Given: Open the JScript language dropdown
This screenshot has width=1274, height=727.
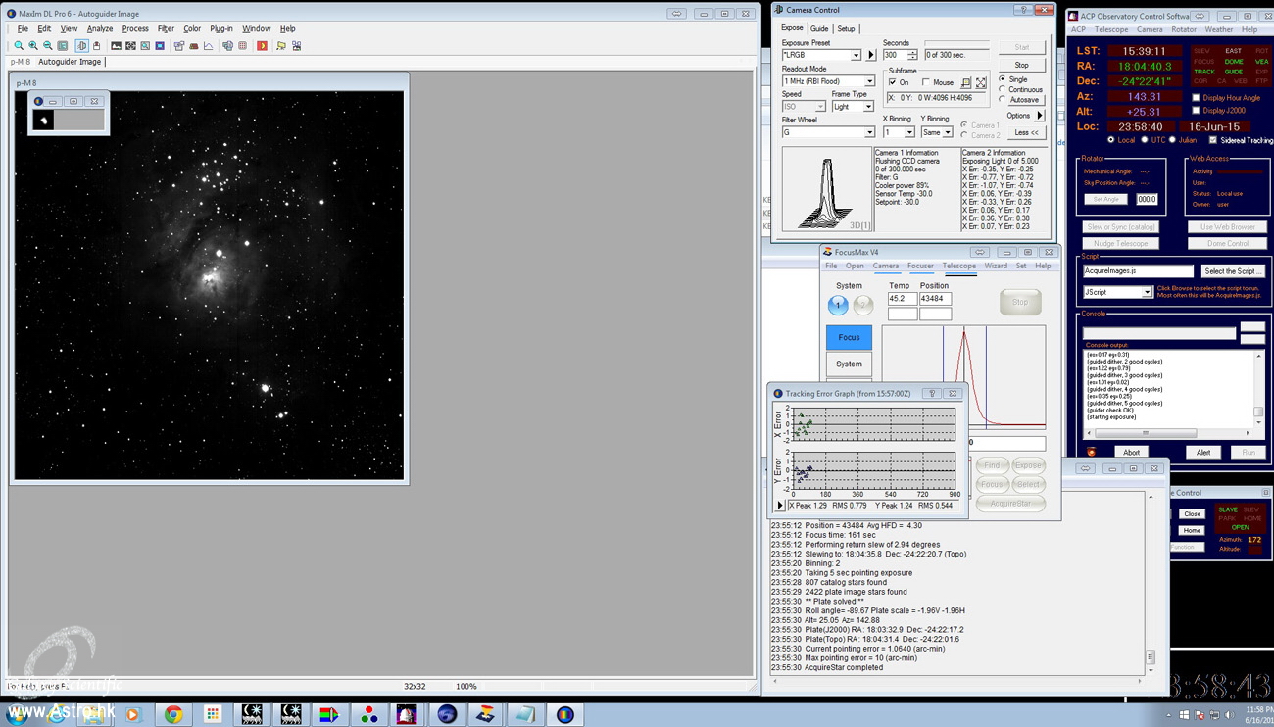Looking at the screenshot, I should click(x=1146, y=292).
